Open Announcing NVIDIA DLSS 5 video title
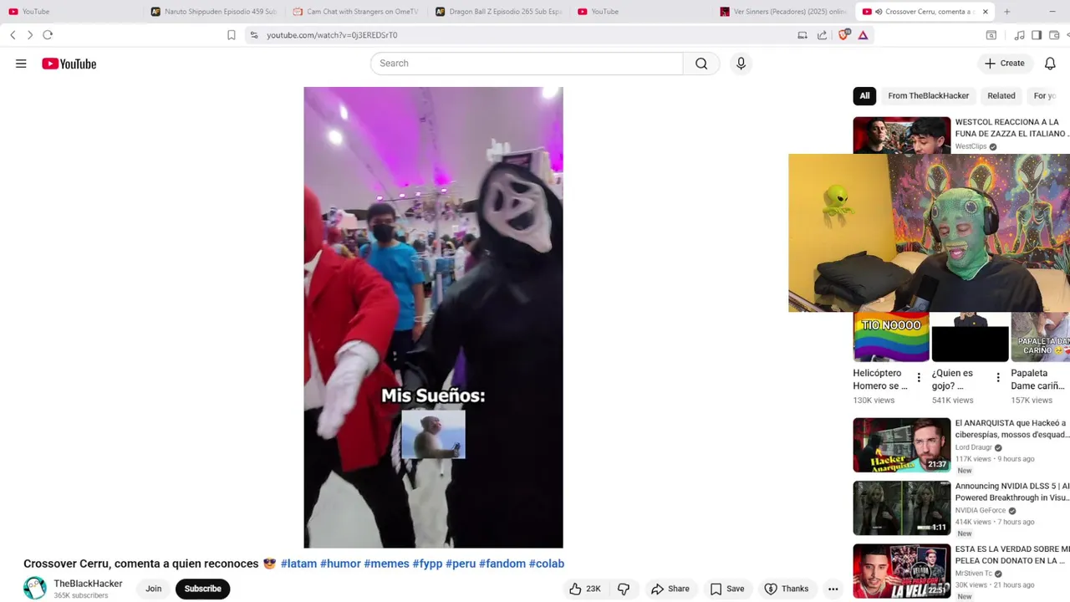1070x602 pixels. point(1012,492)
